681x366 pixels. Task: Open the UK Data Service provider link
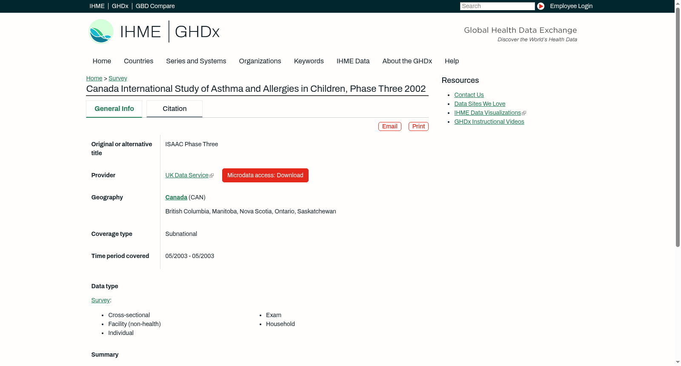click(187, 175)
